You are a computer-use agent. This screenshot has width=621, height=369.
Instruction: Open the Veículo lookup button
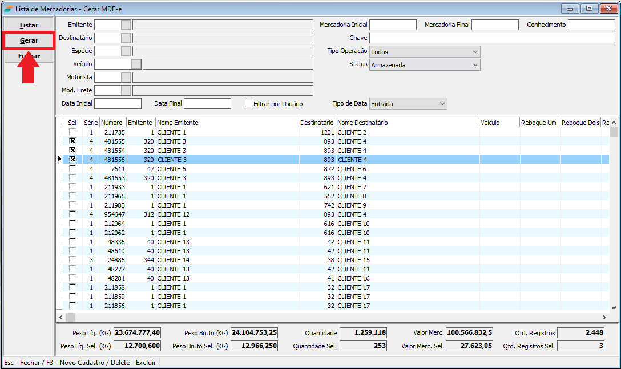(136, 64)
